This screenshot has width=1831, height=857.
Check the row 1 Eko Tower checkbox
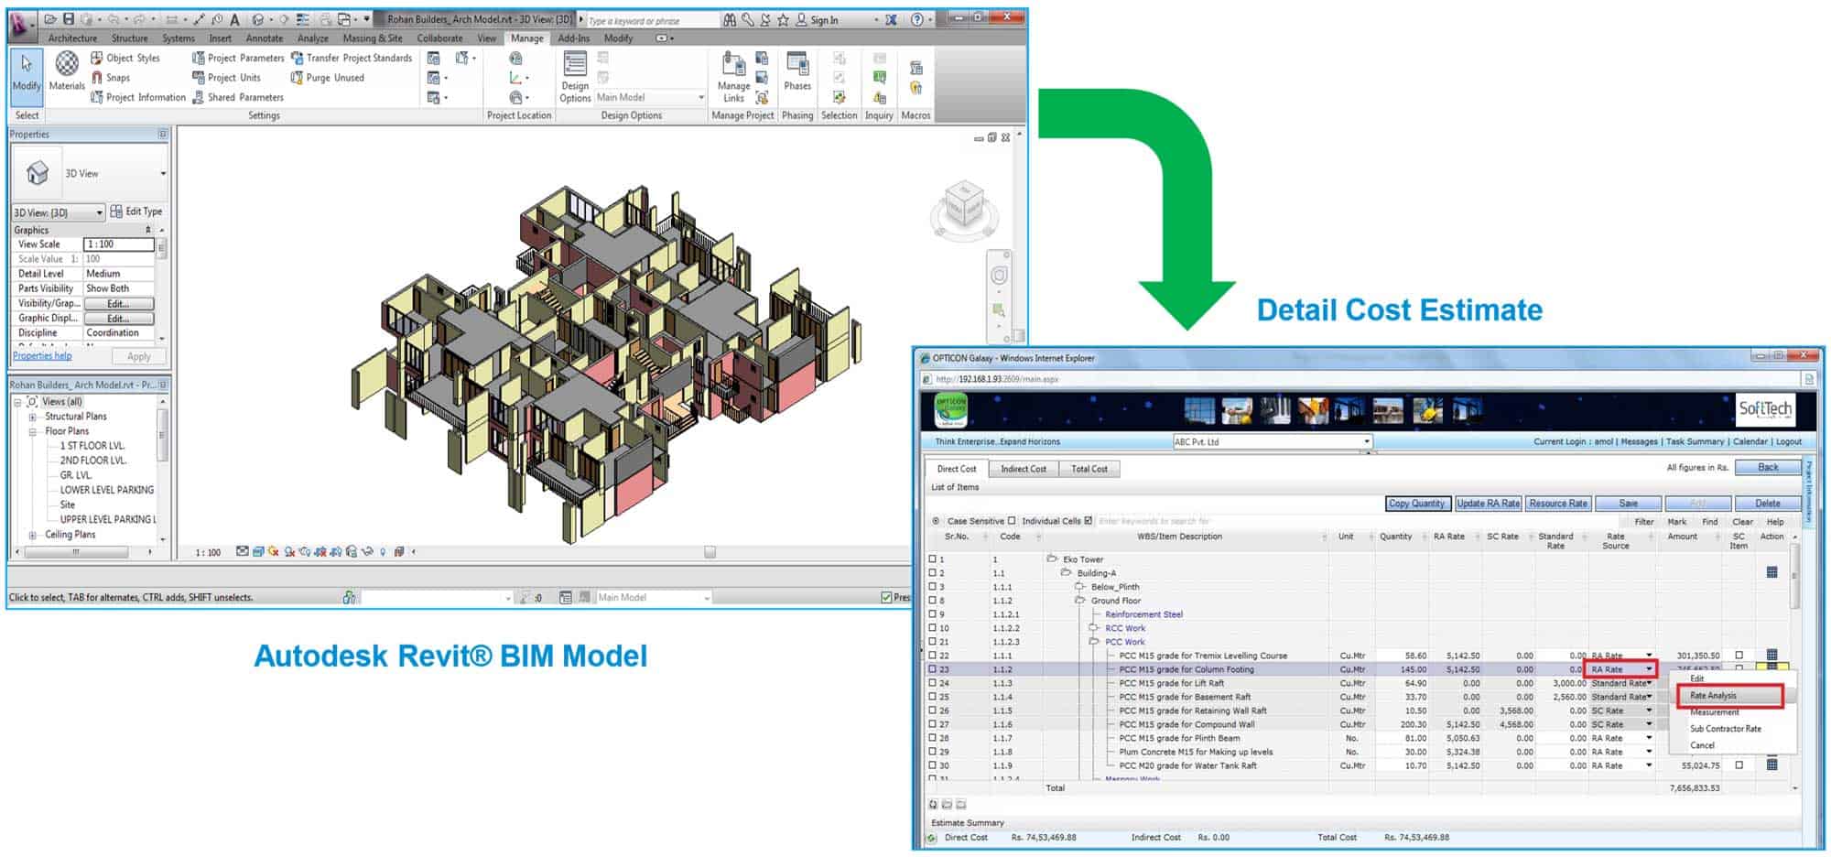933,559
